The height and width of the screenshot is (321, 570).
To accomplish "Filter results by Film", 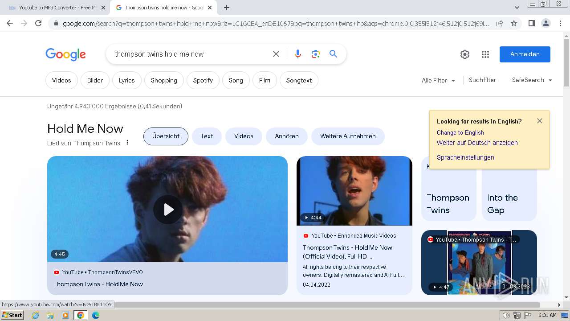I will pyautogui.click(x=265, y=80).
